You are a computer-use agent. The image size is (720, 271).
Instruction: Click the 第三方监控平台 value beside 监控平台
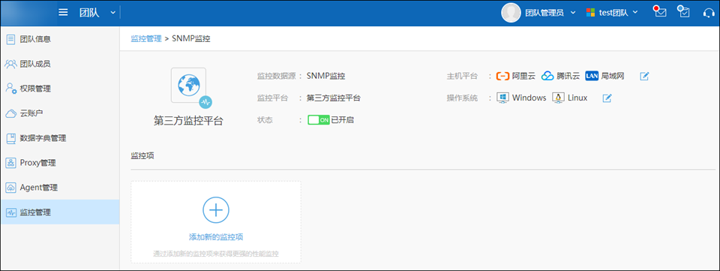(334, 98)
